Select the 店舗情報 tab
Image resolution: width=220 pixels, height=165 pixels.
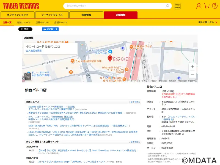[x=121, y=15]
